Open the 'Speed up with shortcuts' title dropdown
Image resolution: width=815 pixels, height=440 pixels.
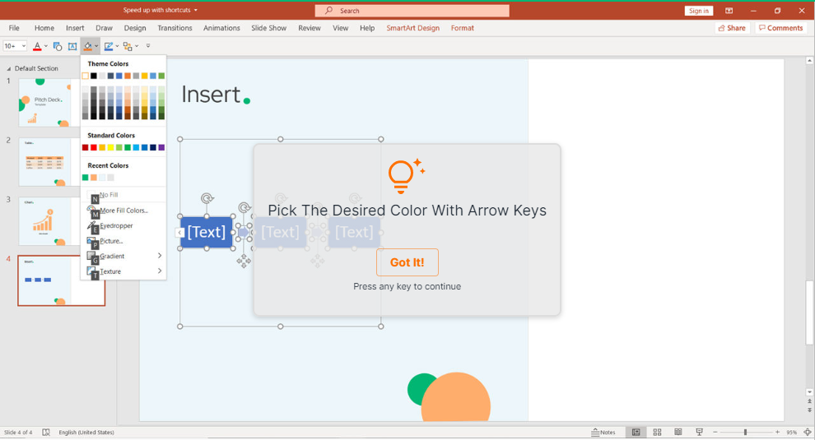tap(195, 11)
